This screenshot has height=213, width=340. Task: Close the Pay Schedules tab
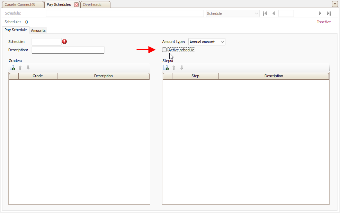pyautogui.click(x=77, y=5)
